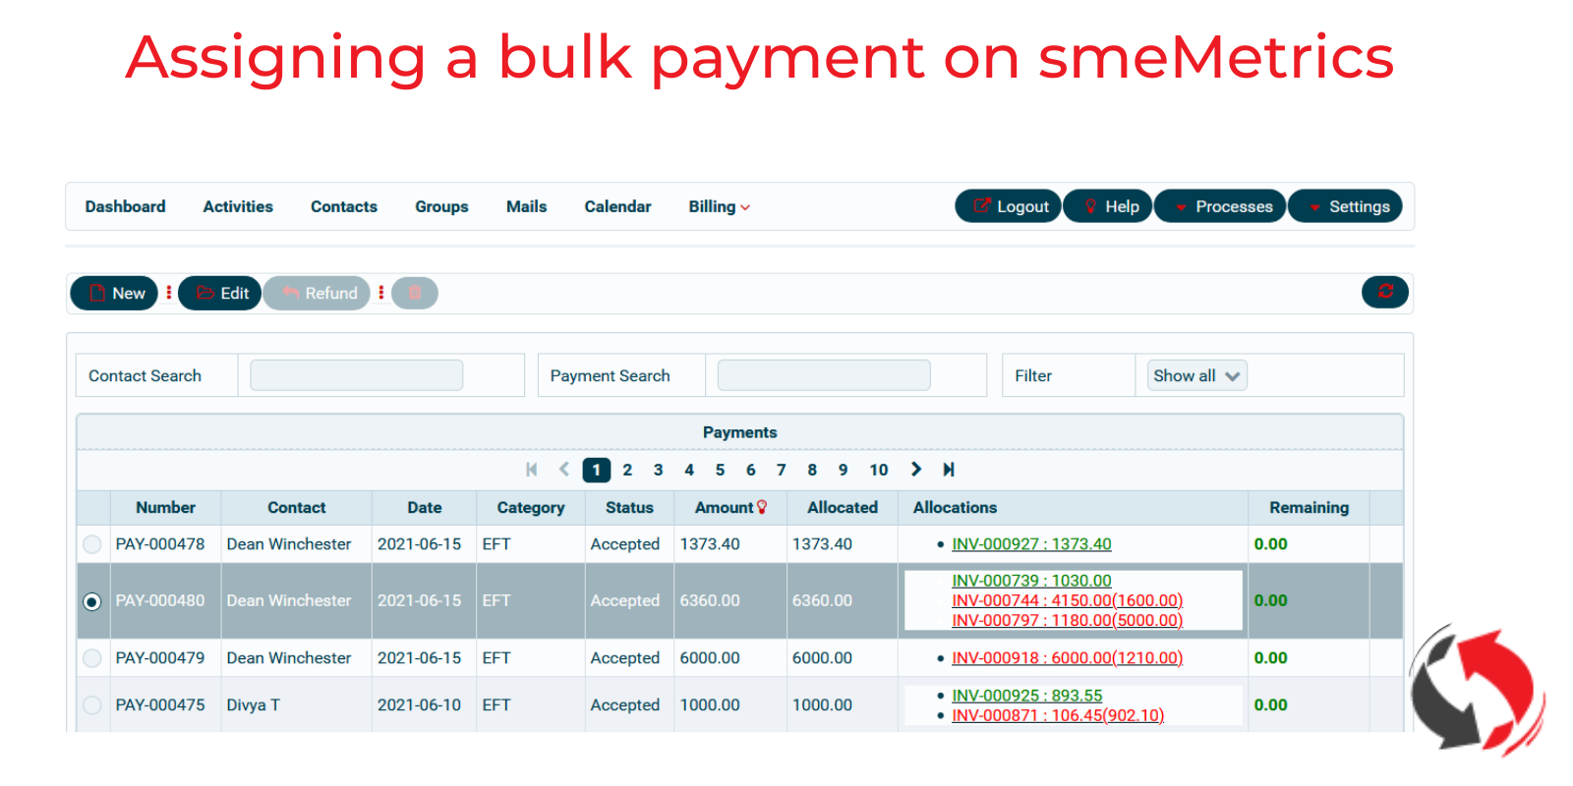Viewport: 1573px width, 786px height.
Task: Open invoice link INV-000739 : 1030.00
Action: click(1031, 581)
